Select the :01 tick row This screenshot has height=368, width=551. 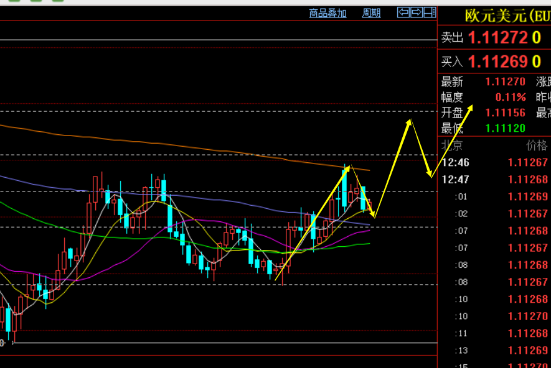pyautogui.click(x=494, y=196)
